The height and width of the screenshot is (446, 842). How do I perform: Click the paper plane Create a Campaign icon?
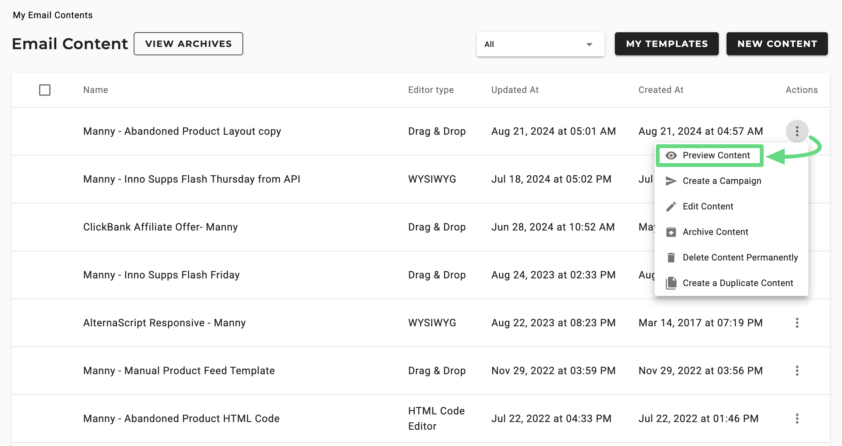click(x=671, y=181)
